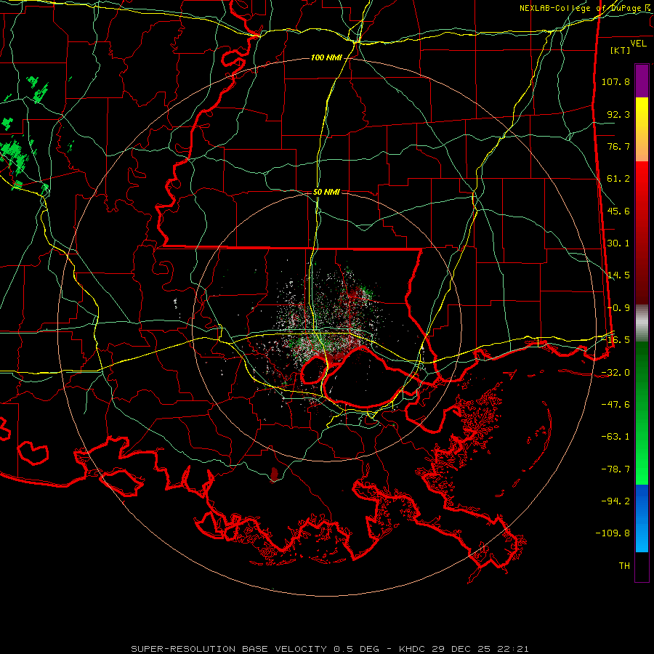Click the 61.2 velocity scale value
Image resolution: width=654 pixels, height=654 pixels.
pyautogui.click(x=618, y=179)
